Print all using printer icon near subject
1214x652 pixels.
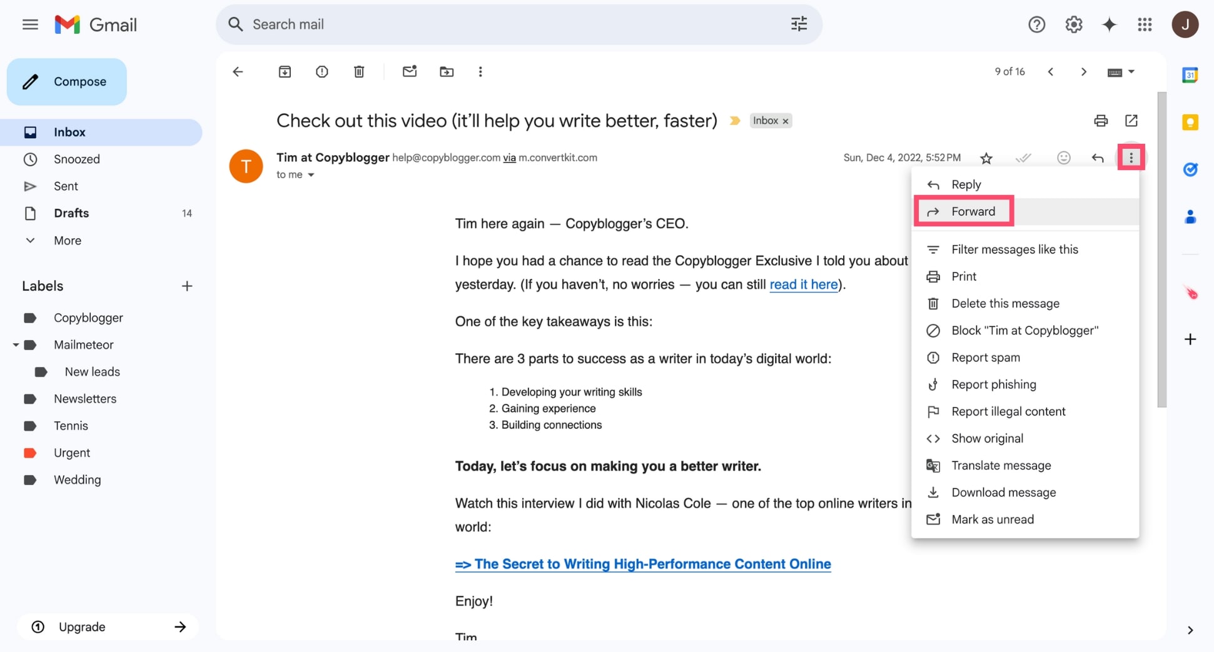pyautogui.click(x=1101, y=121)
